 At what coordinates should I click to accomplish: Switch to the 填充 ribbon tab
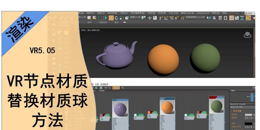coord(116,22)
